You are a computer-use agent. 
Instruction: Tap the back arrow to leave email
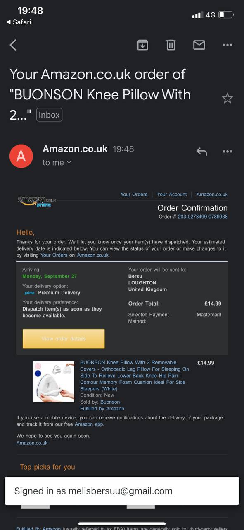coord(13,45)
